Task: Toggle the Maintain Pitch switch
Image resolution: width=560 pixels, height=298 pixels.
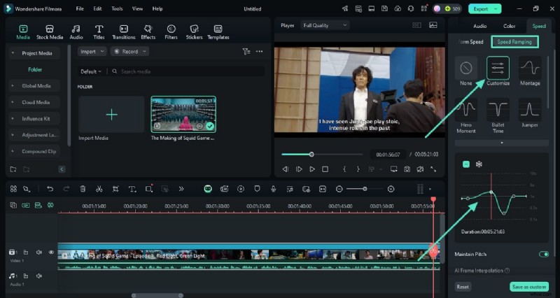Action: (x=543, y=254)
